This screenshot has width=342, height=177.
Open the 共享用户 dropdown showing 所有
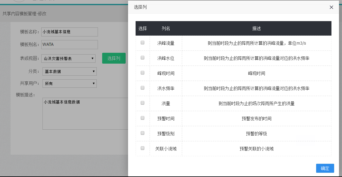[69, 84]
